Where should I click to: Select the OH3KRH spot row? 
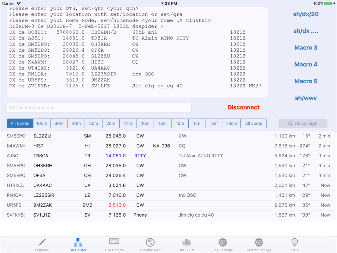[168, 166]
